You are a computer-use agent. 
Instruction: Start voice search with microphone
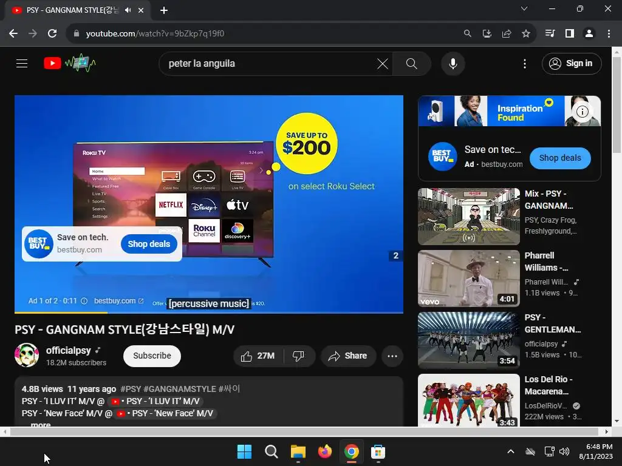453,63
